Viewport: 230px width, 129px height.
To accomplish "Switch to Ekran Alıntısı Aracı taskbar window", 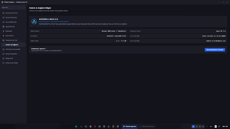I will [147, 127].
